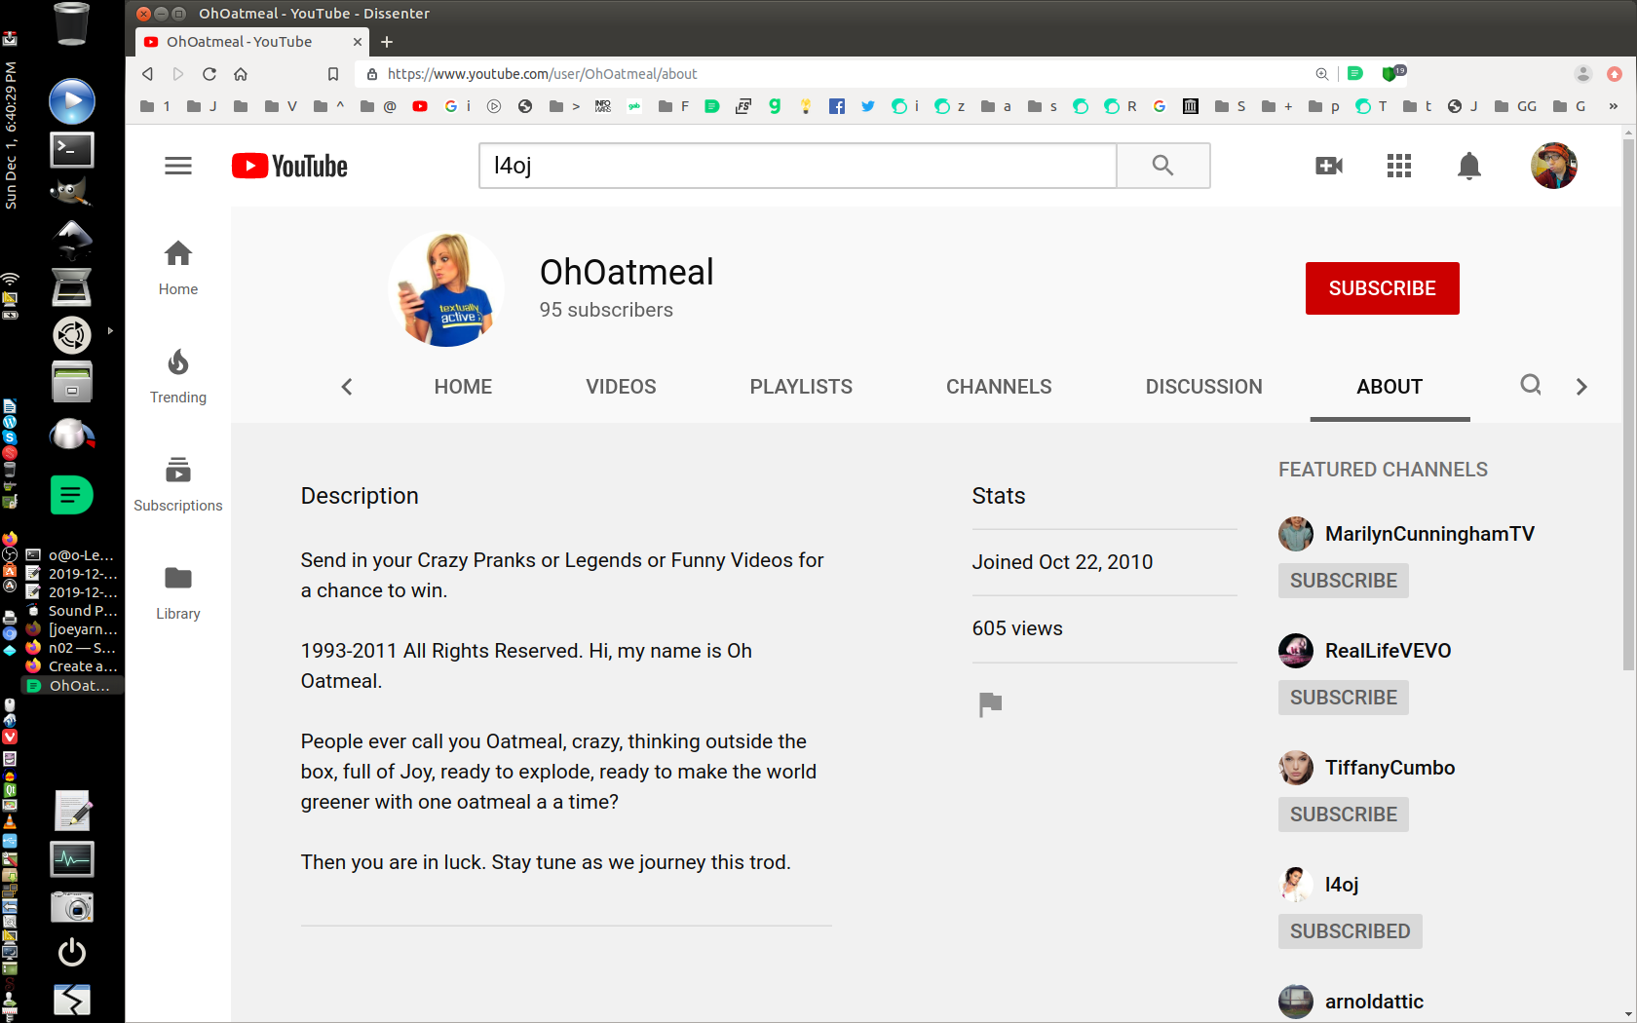
Task: Reload the current page
Action: (209, 74)
